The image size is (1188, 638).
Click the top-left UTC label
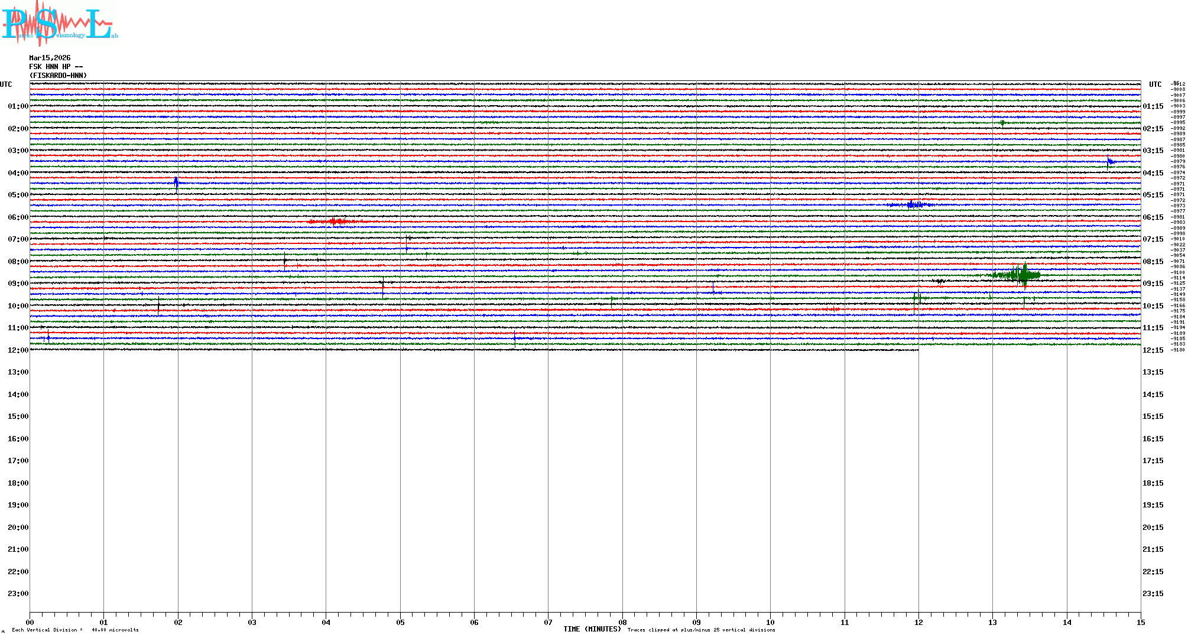tap(6, 84)
